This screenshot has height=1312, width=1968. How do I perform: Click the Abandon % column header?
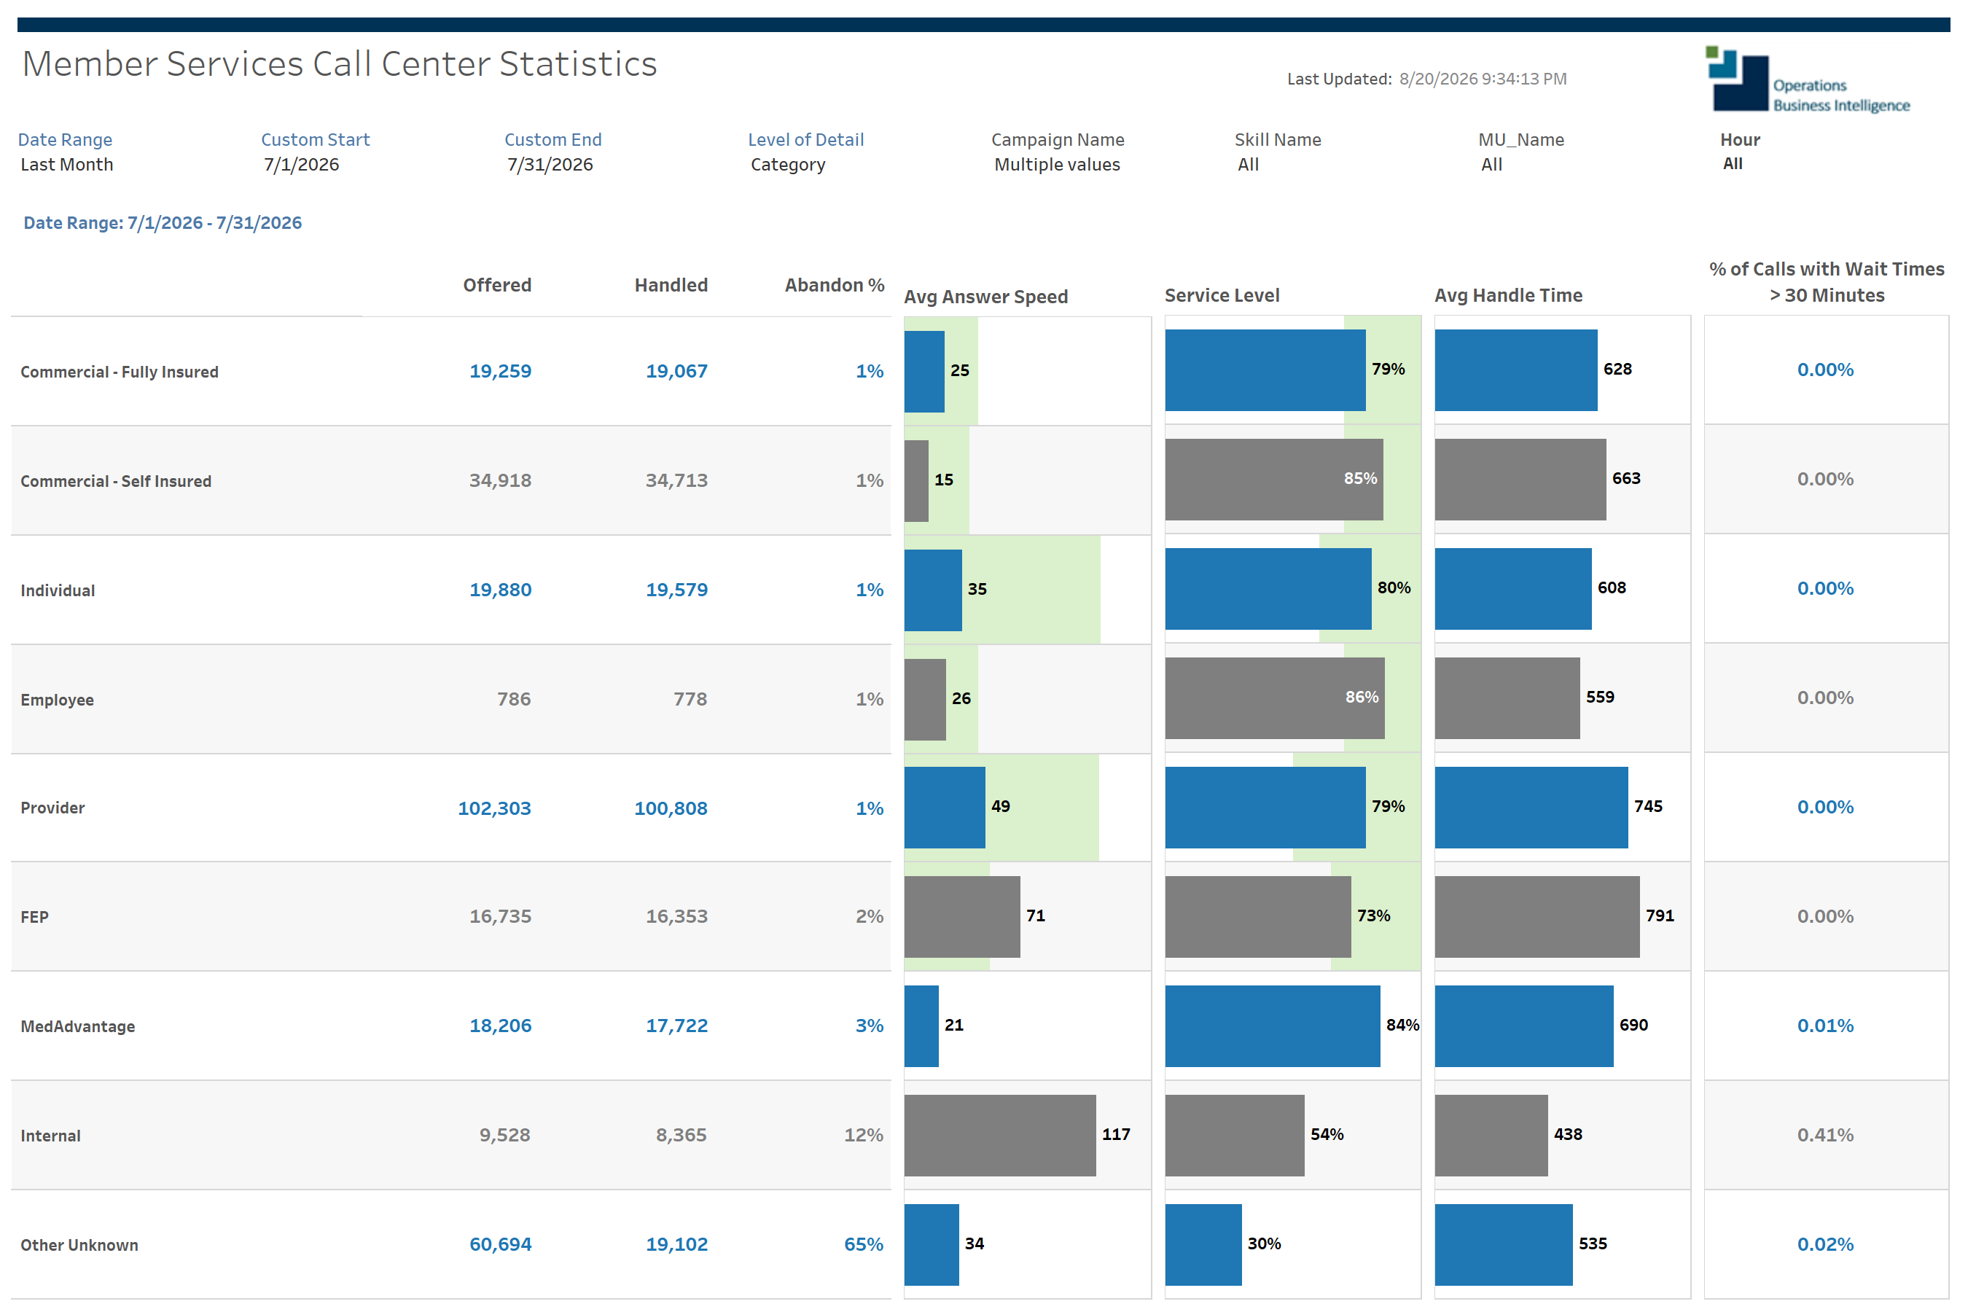pos(835,285)
